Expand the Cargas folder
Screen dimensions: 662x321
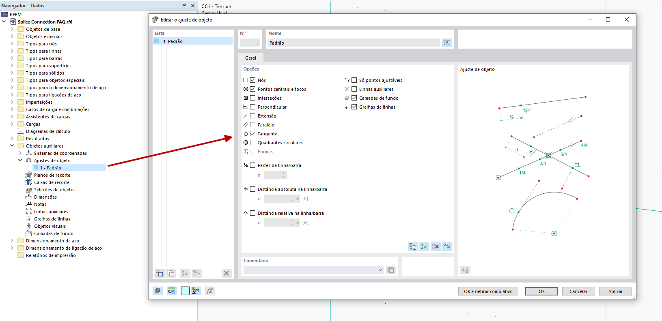point(12,124)
